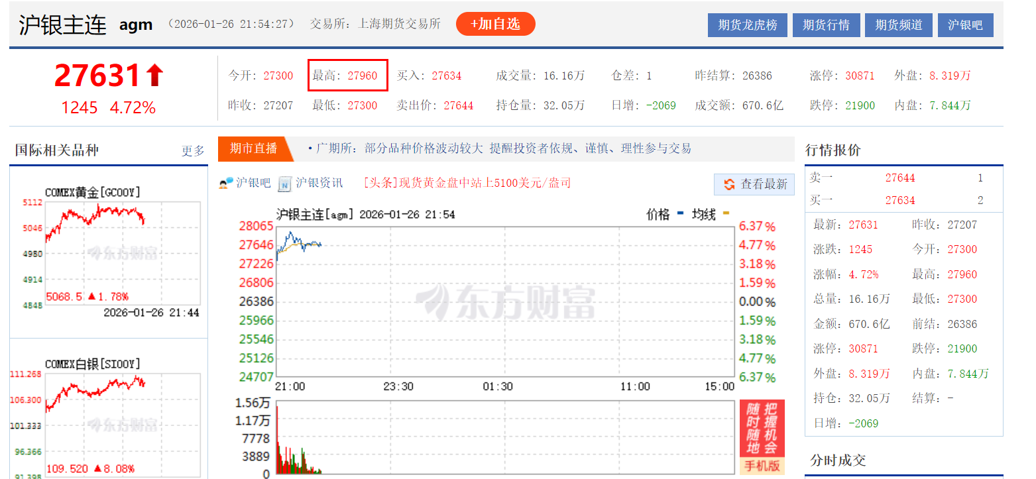This screenshot has width=1036, height=479.
Task: Click 最新: 27631 in the 行情报价 panel
Action: pyautogui.click(x=846, y=225)
